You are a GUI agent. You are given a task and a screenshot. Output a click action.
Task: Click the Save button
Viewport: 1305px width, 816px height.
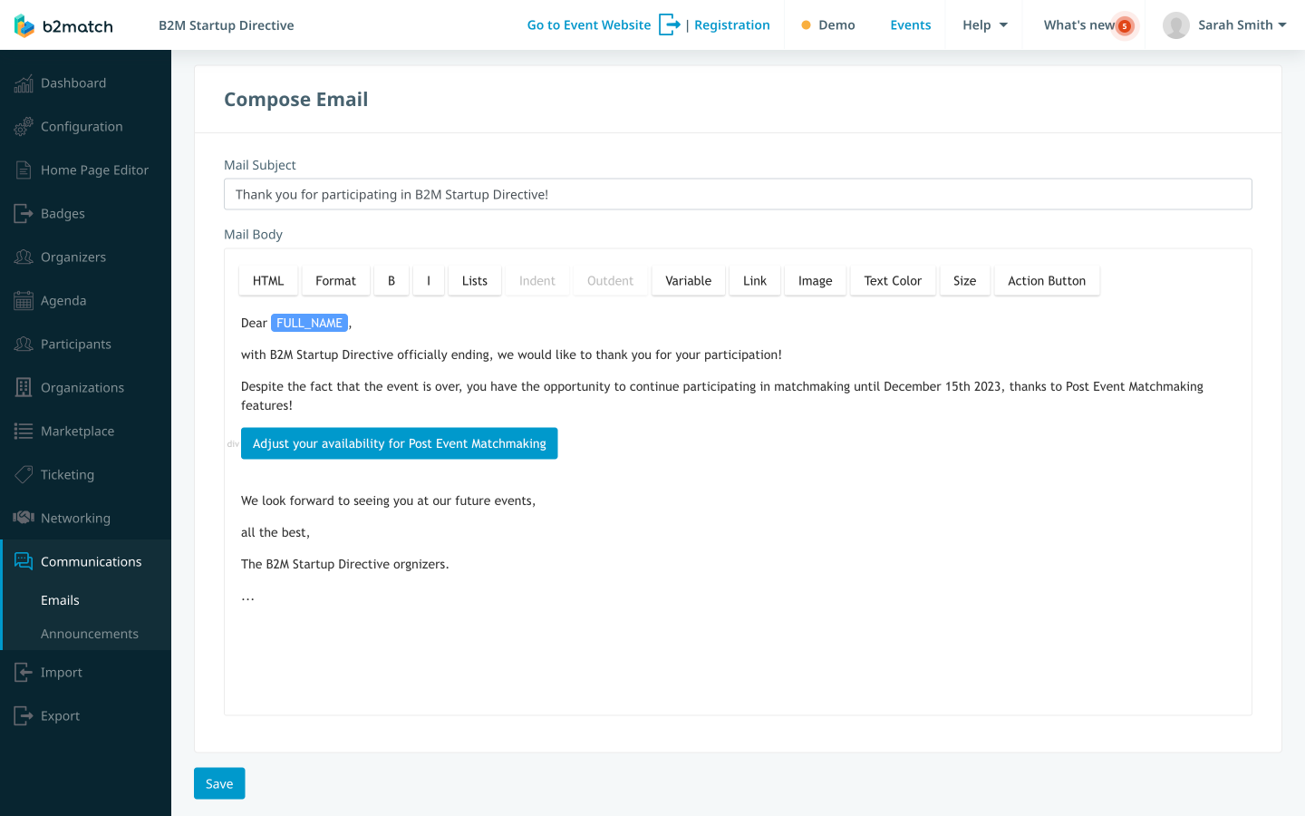pyautogui.click(x=219, y=783)
